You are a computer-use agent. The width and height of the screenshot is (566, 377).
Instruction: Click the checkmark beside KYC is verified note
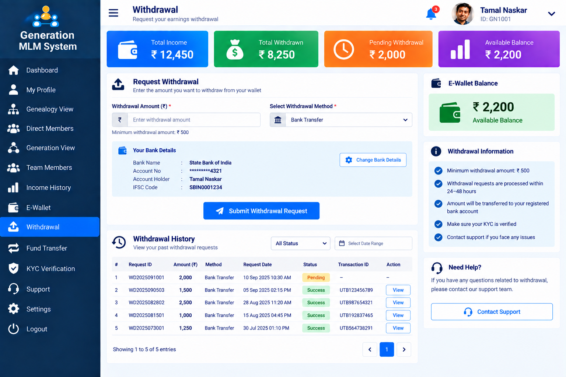pos(438,224)
